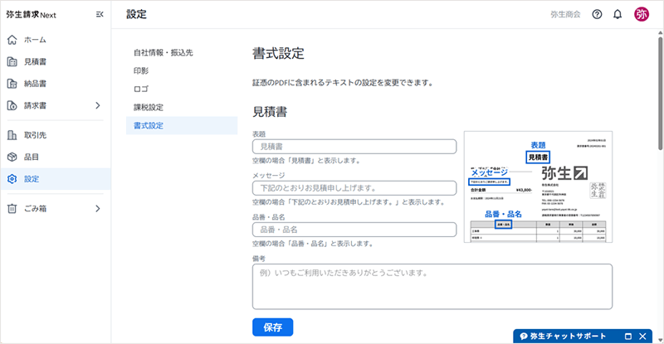Expand the 請求書 submenu chevron
The width and height of the screenshot is (664, 344).
click(x=97, y=105)
